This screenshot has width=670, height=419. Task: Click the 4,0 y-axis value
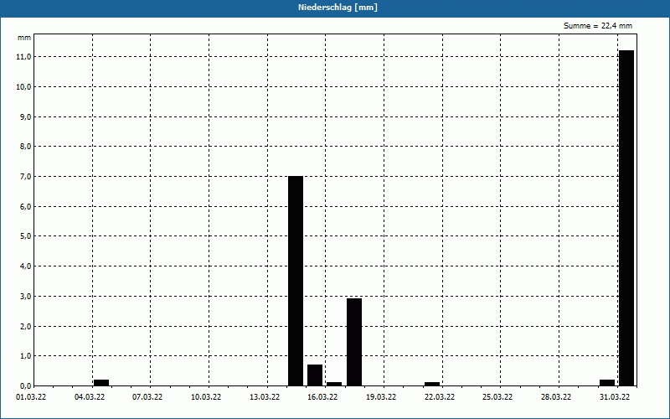[26, 266]
